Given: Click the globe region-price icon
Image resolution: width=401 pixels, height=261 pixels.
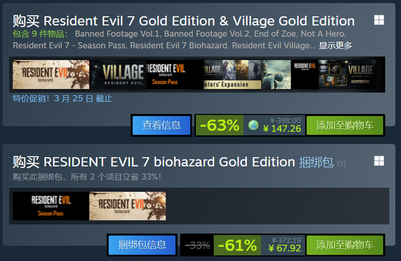Looking at the screenshot, I should 253,125.
